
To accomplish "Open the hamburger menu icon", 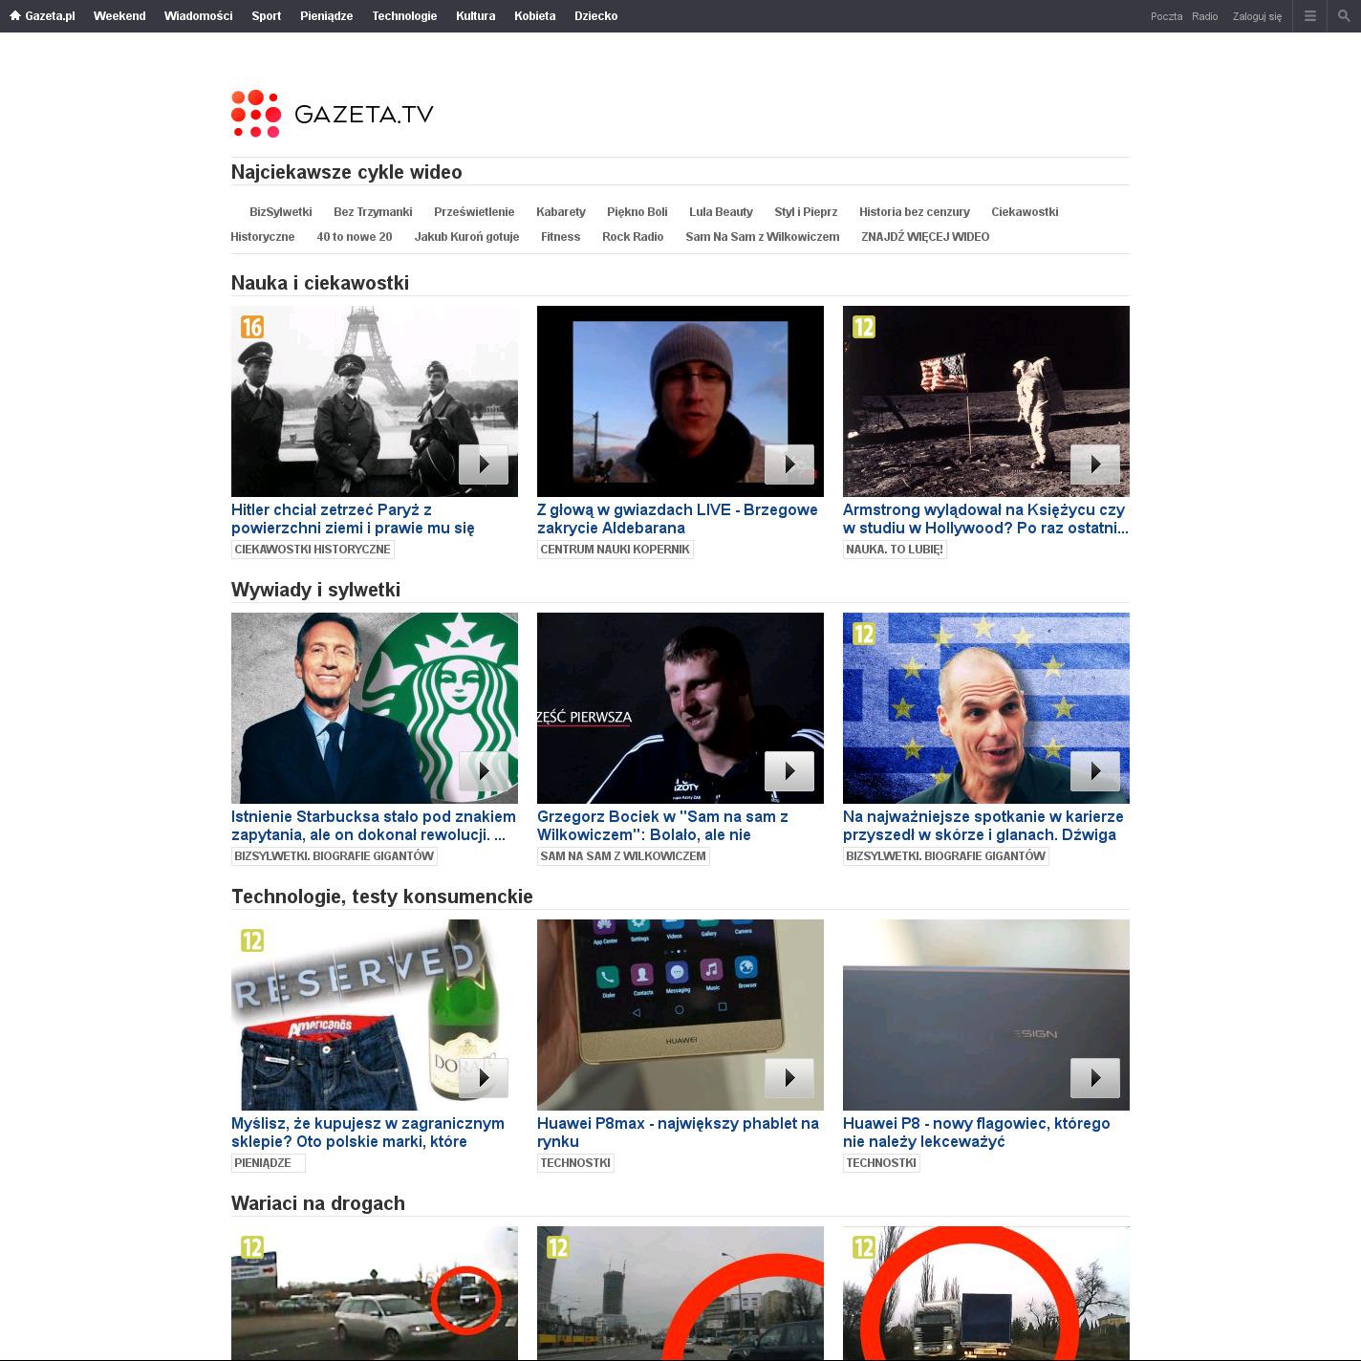I will [1309, 16].
